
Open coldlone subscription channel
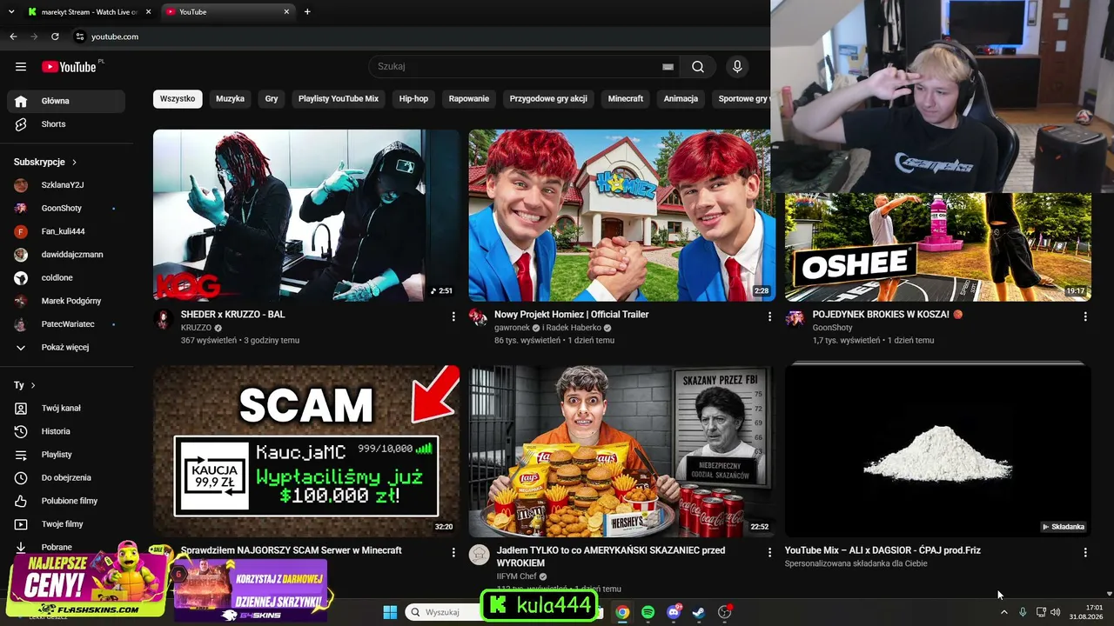pyautogui.click(x=66, y=277)
